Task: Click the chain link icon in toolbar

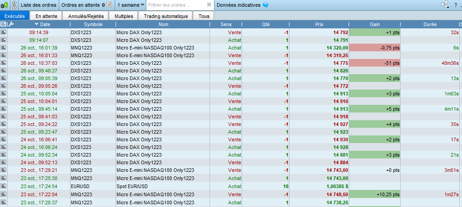Action: point(14,4)
